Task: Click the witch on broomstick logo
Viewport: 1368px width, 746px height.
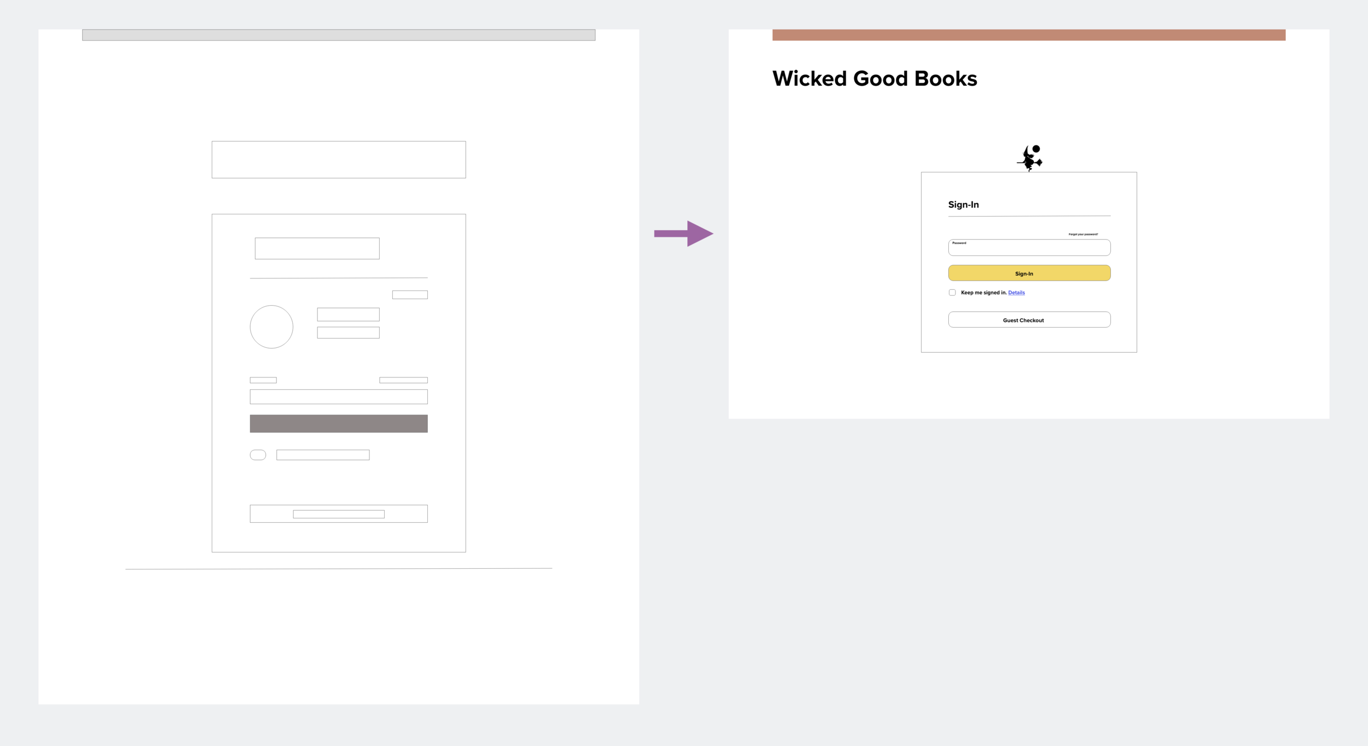Action: 1029,158
